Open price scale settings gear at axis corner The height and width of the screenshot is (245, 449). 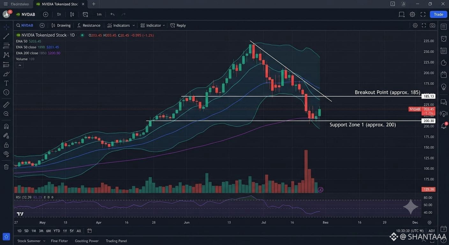click(430, 222)
